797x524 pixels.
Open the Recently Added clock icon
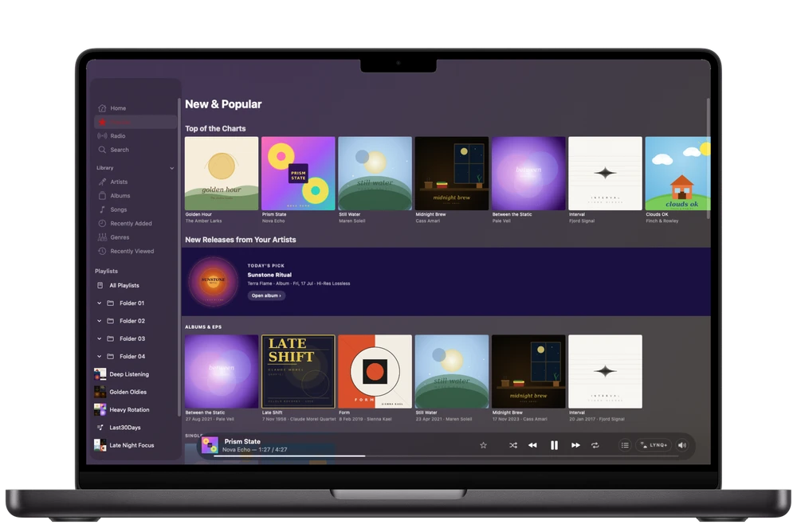[x=102, y=224]
